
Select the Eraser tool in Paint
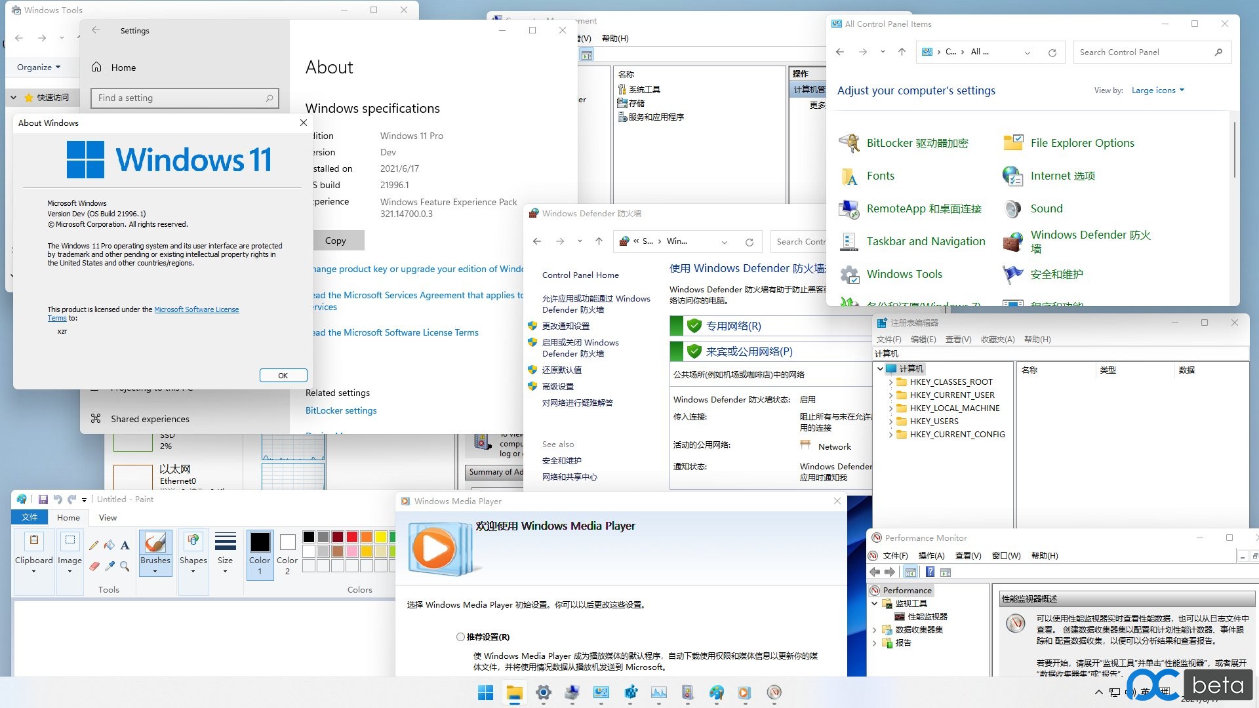[x=94, y=566]
